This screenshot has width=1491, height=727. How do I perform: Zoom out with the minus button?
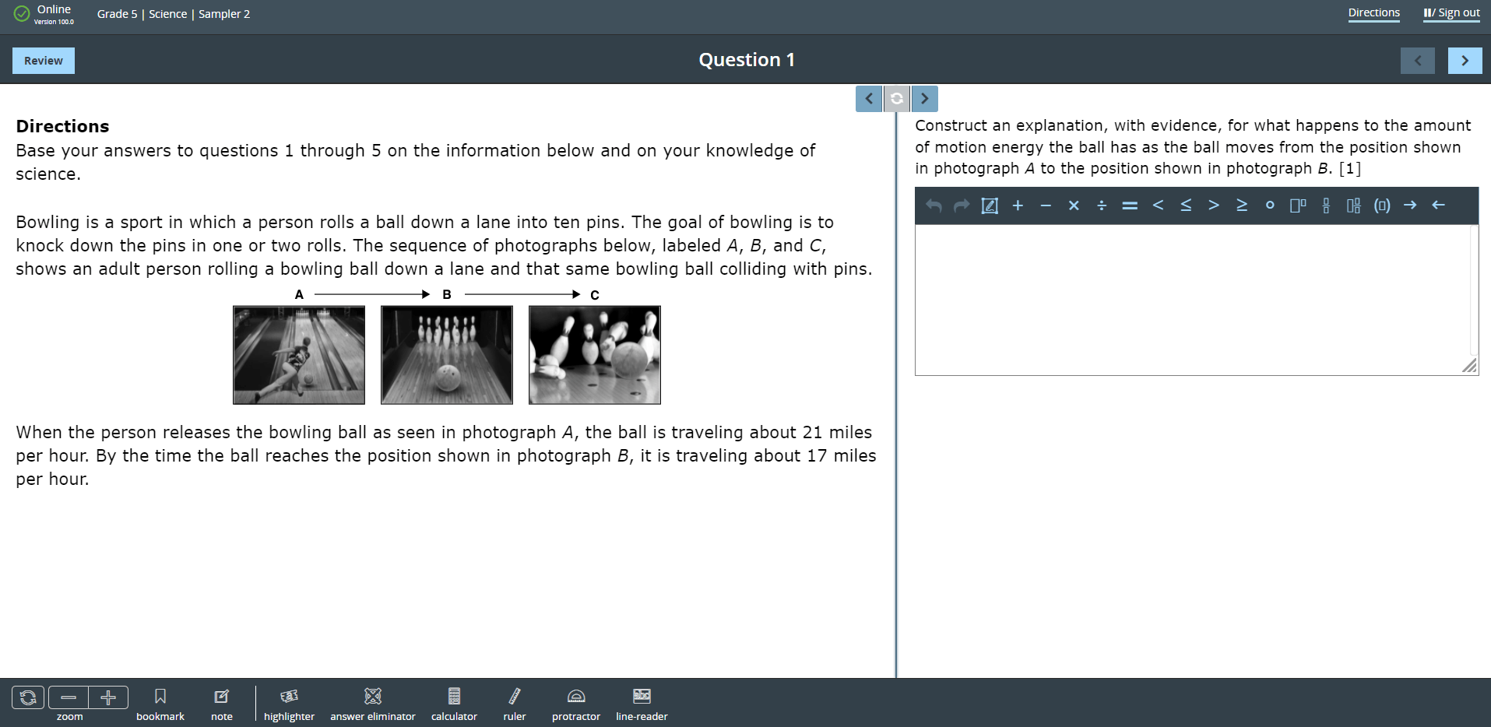[x=69, y=697]
